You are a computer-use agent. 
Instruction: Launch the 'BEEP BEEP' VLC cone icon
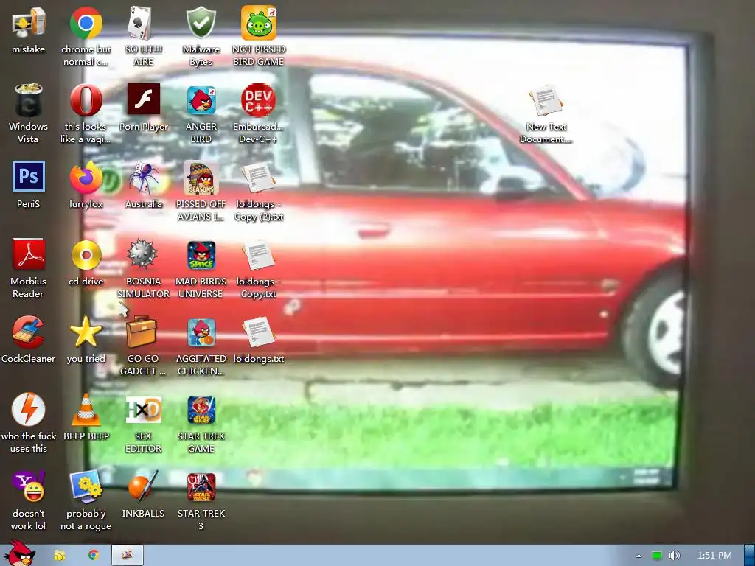[86, 410]
